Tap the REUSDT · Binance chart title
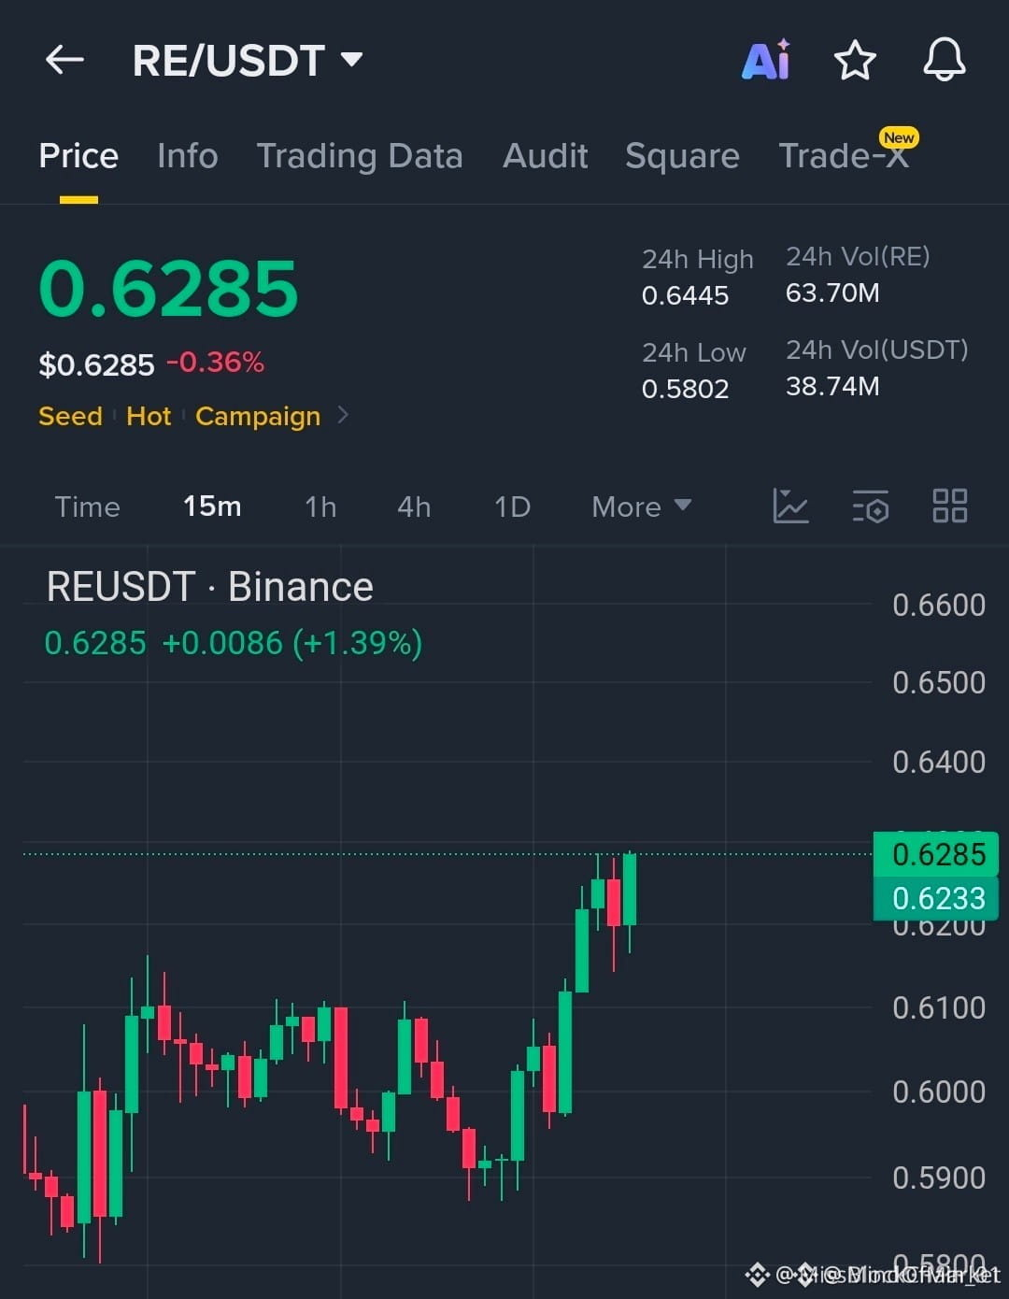Screen dimensions: 1009x1299 210,587
